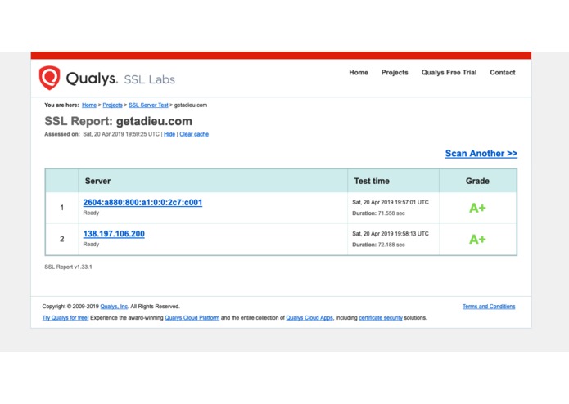Click the 'SSL Report v1.33.1' version text
The width and height of the screenshot is (569, 404).
click(x=68, y=267)
